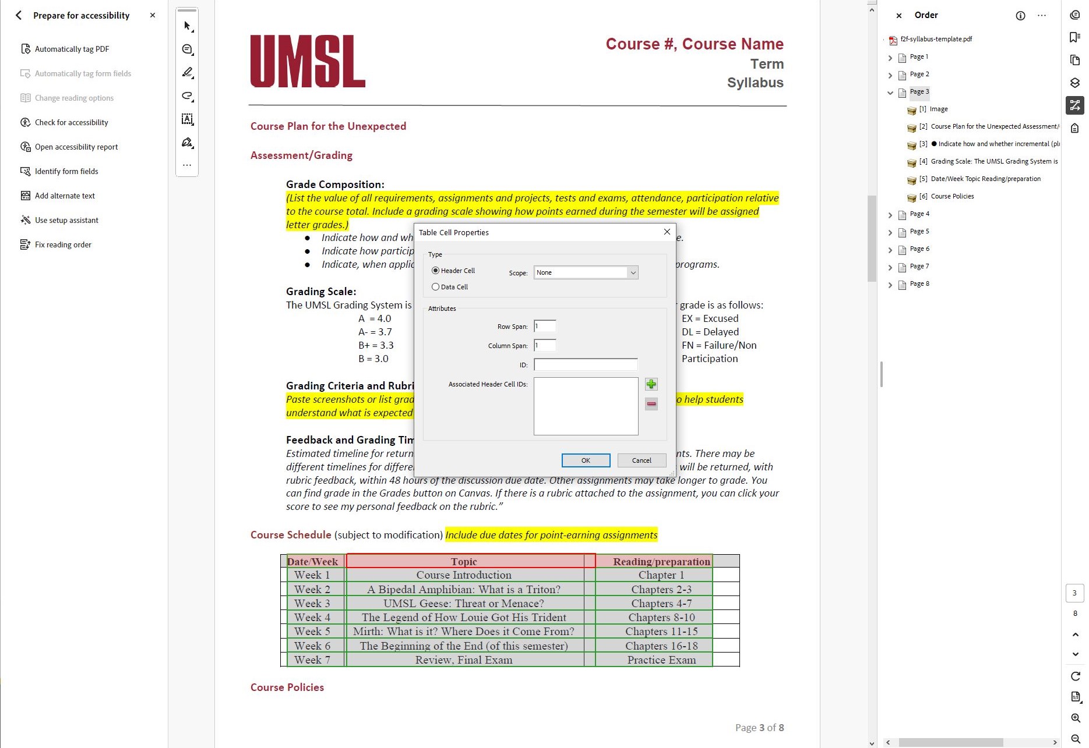Go back from Prepare for accessibility panel
This screenshot has height=748, width=1089.
pos(19,15)
